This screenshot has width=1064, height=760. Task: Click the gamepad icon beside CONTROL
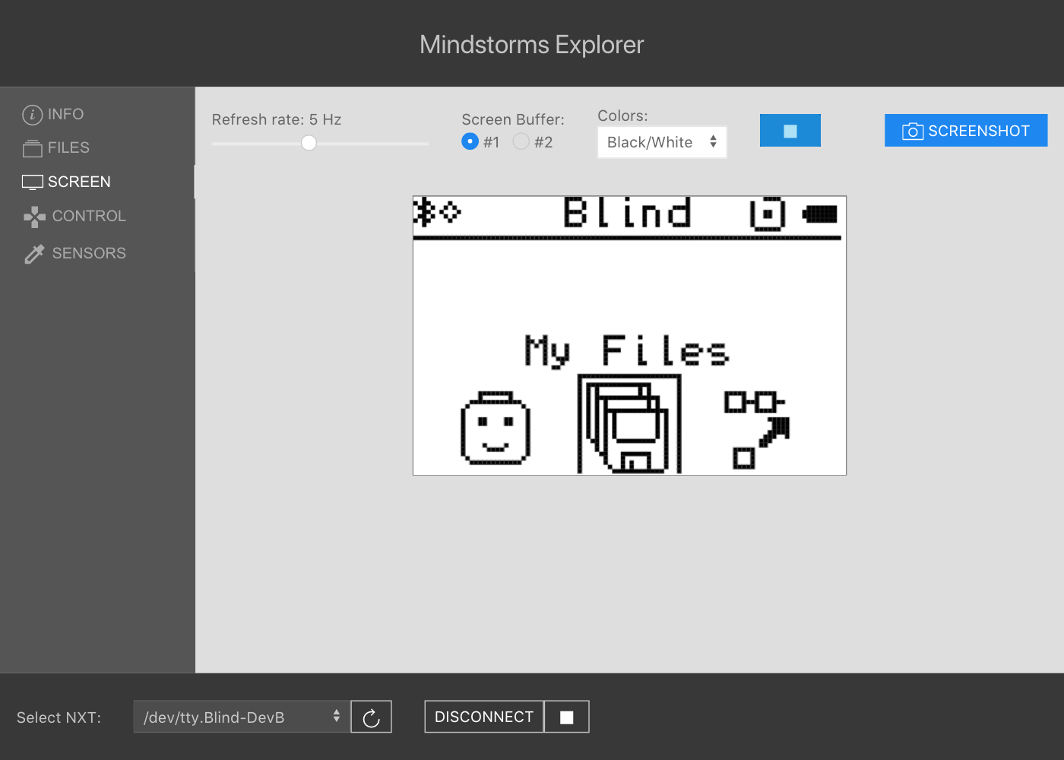34,217
